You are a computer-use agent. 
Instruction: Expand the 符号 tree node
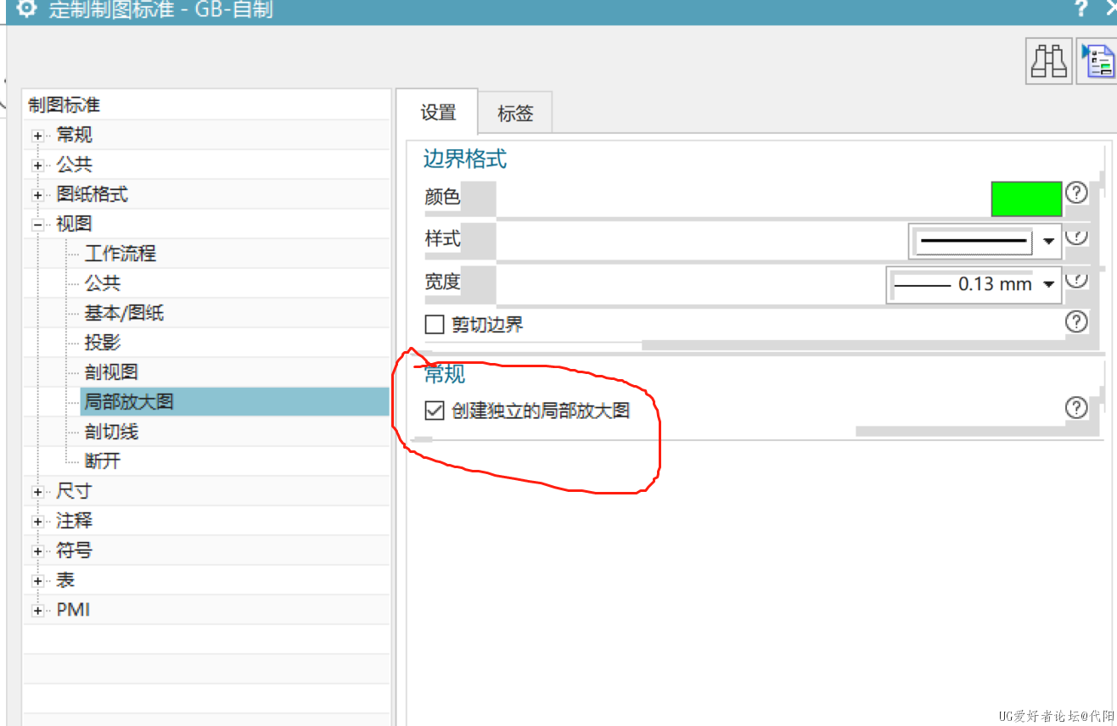(x=37, y=551)
